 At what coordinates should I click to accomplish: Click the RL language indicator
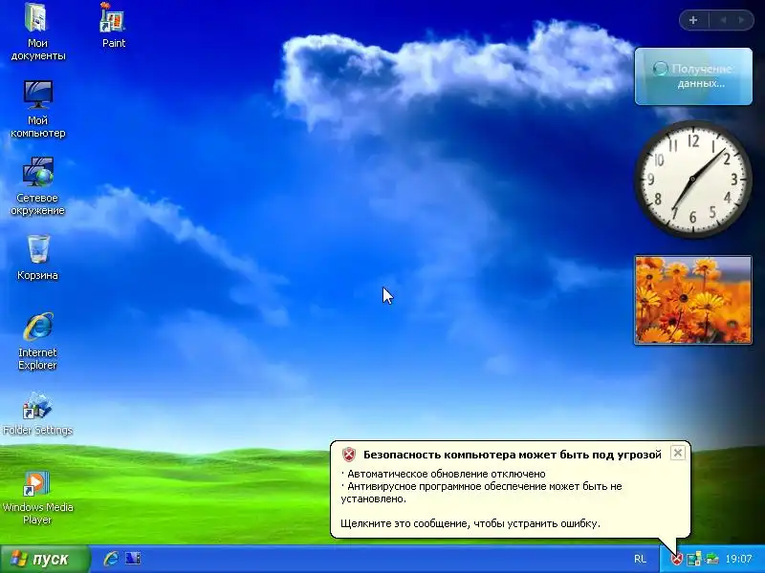coord(640,559)
